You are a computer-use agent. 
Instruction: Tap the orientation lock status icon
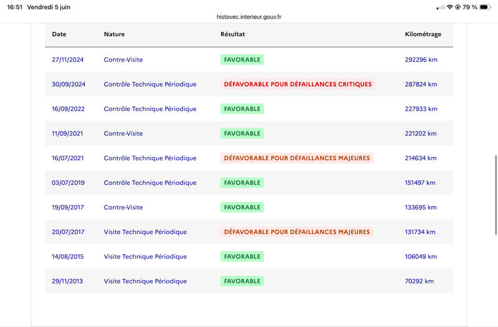click(458, 7)
